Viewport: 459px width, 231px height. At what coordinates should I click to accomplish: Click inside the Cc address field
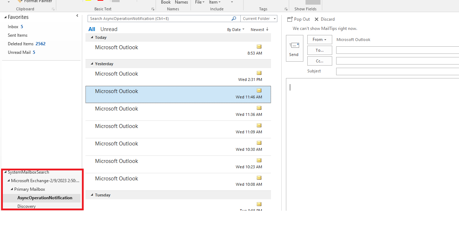click(x=397, y=61)
